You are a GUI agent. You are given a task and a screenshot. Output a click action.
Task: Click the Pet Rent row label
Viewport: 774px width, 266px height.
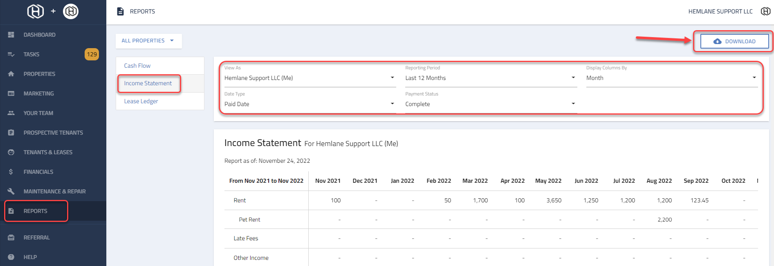click(x=249, y=219)
